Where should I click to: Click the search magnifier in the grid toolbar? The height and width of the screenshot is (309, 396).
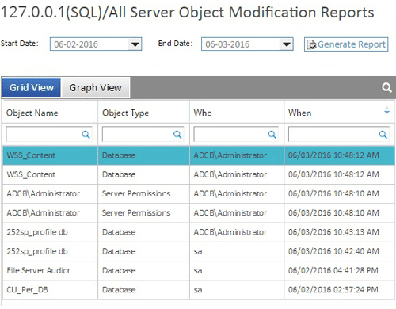click(386, 87)
